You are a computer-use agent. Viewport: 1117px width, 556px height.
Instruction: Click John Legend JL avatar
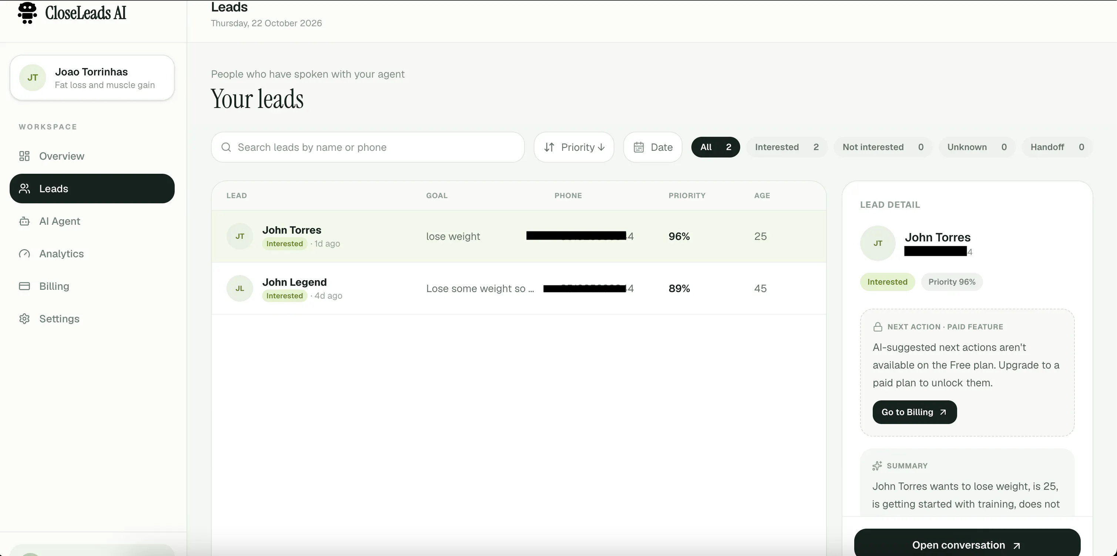click(x=240, y=288)
